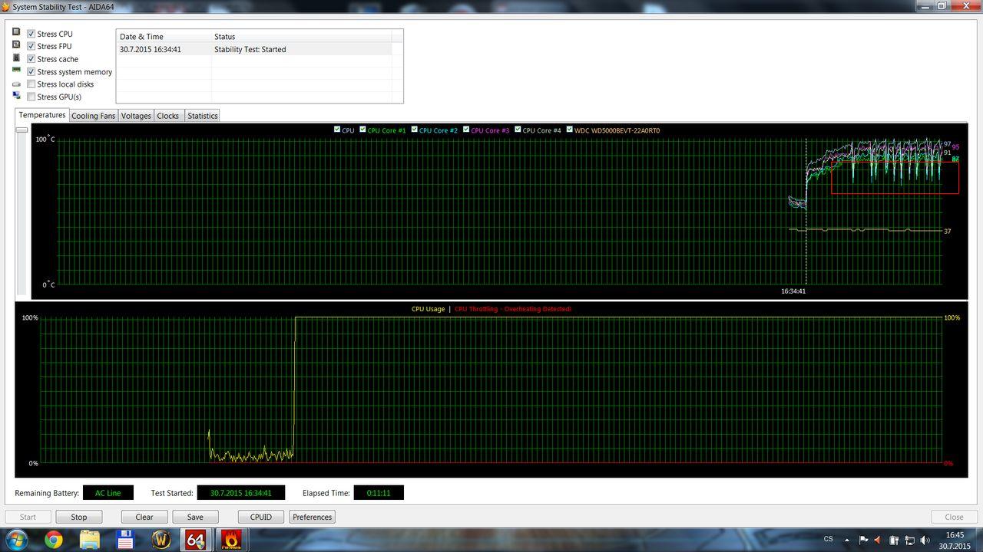The image size is (983, 552).
Task: Click the AIDA64 taskbar icon
Action: (196, 539)
